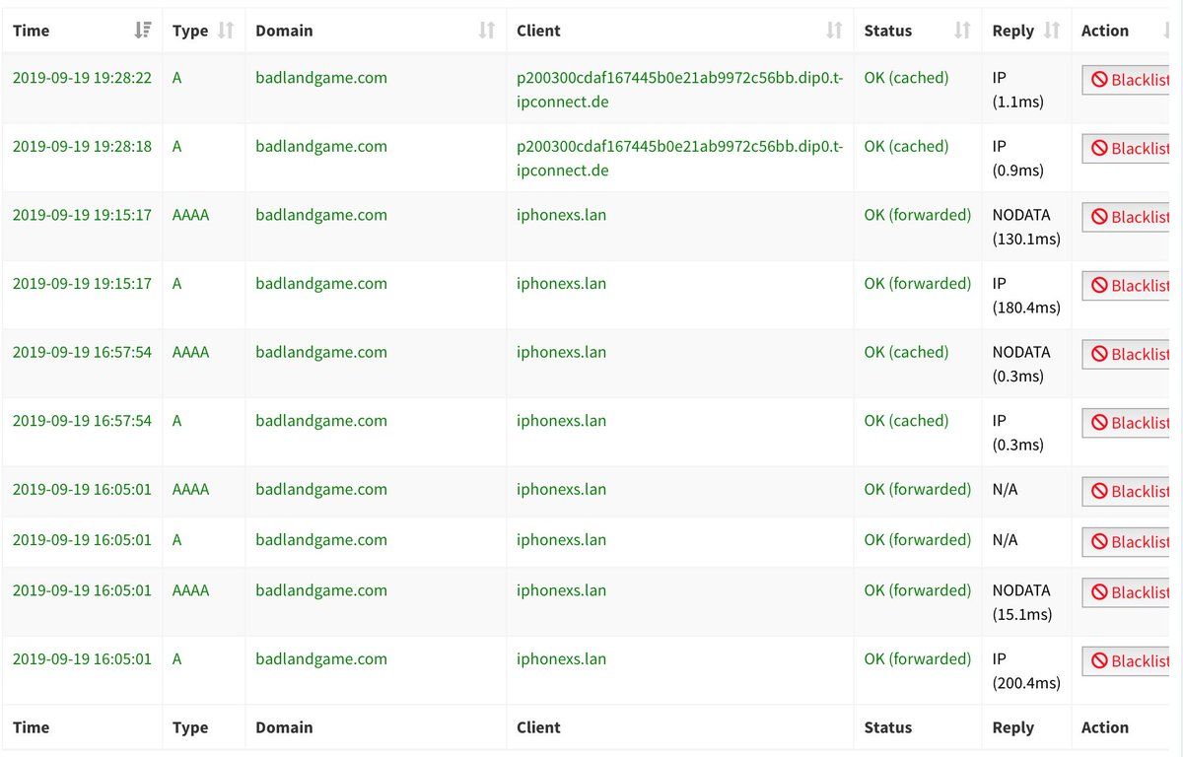Blacklist the query with 200.4ms reply

tap(1129, 661)
